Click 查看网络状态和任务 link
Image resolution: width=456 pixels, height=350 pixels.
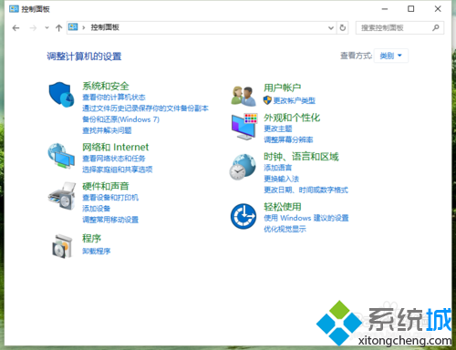point(114,159)
